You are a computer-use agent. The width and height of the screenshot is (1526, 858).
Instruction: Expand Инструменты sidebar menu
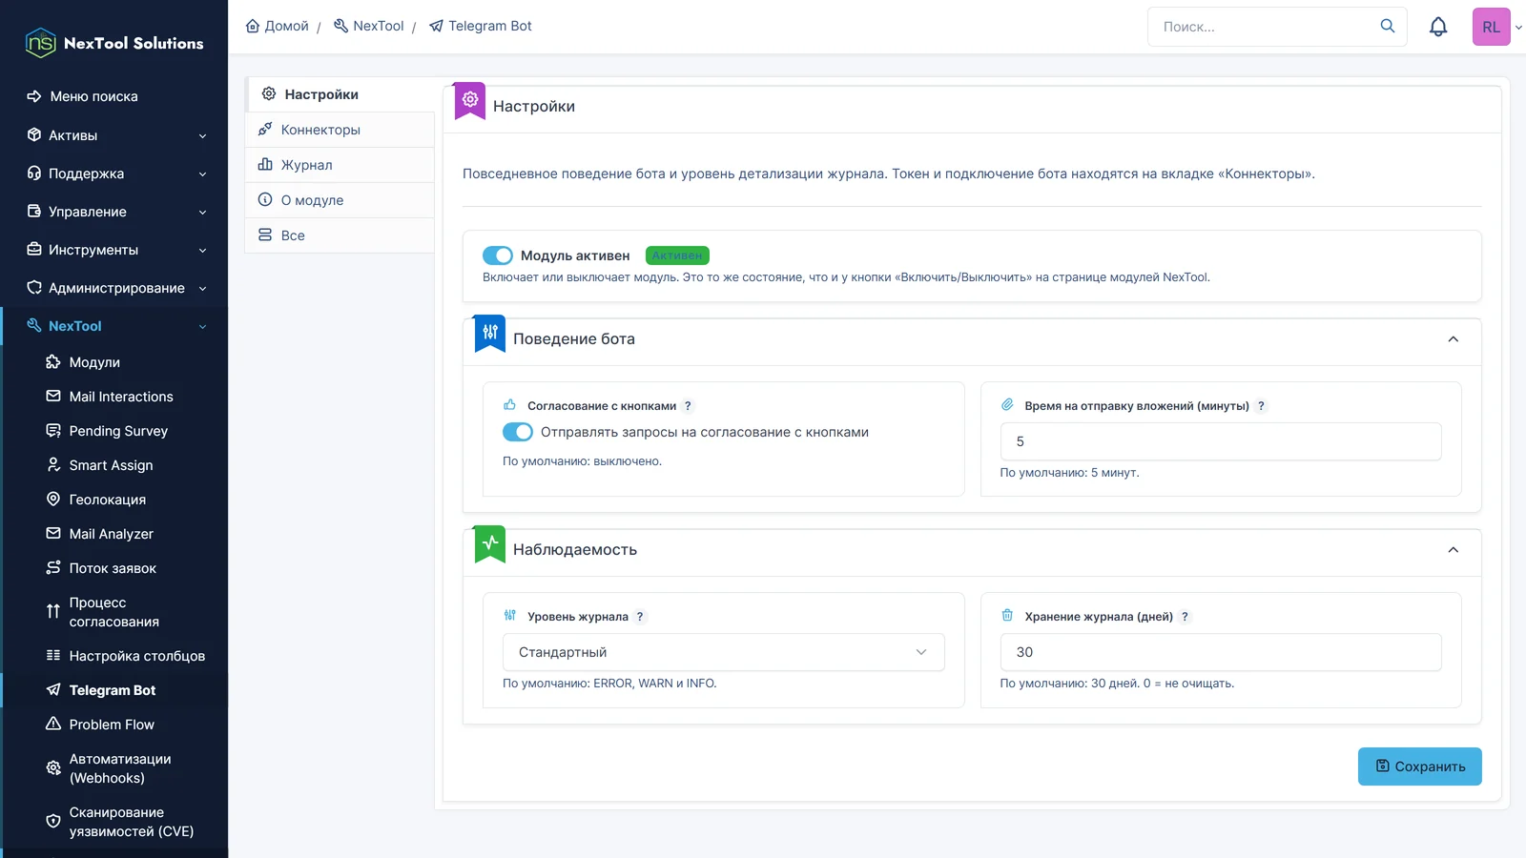tap(114, 250)
